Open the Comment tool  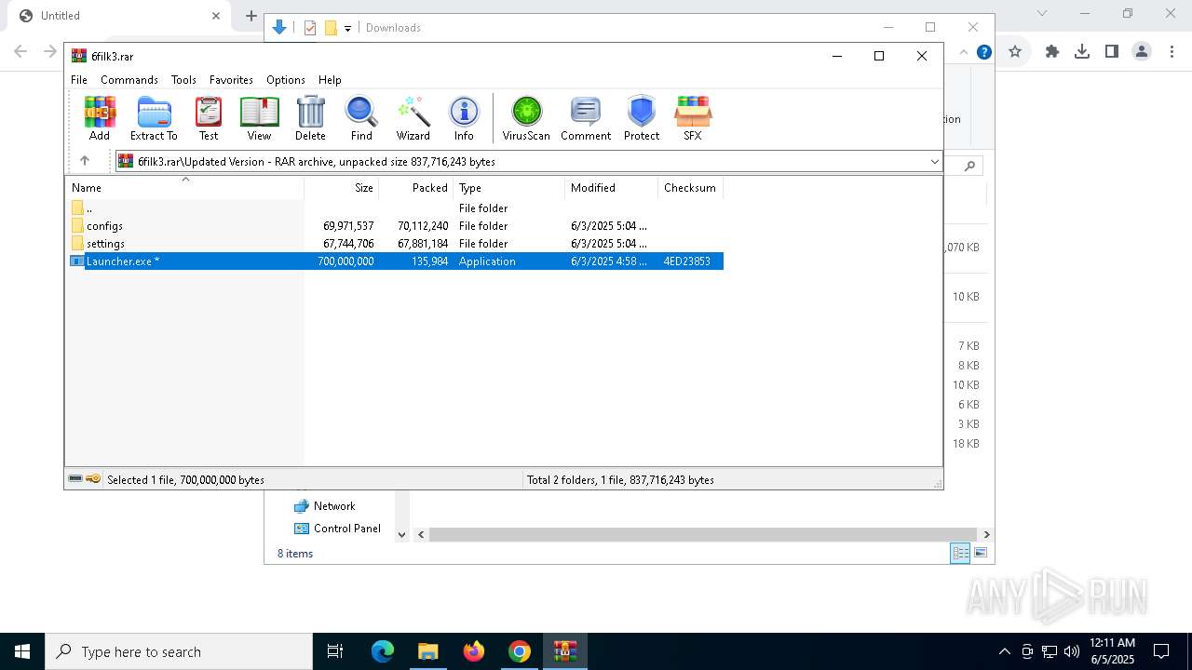coord(586,118)
